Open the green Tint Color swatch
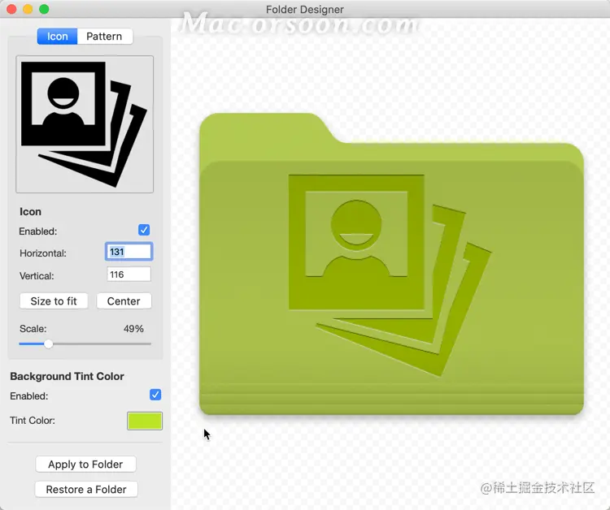 [145, 421]
